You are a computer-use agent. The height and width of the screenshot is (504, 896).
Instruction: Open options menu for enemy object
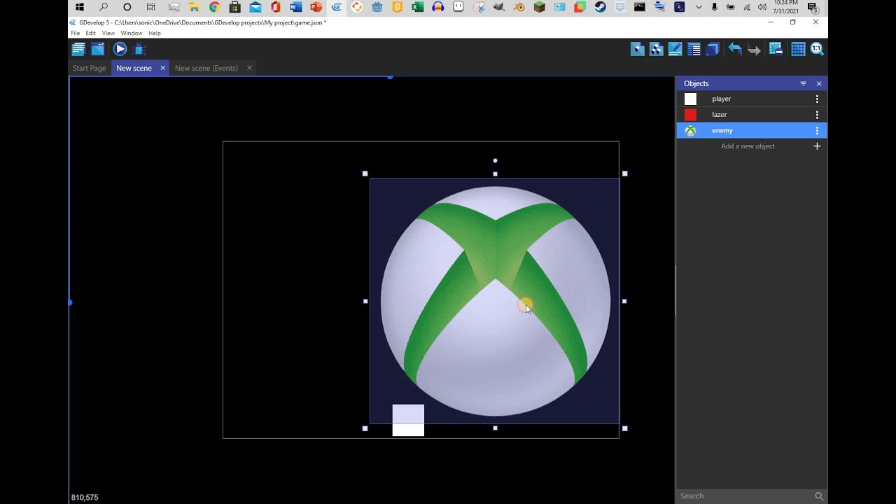tap(817, 131)
